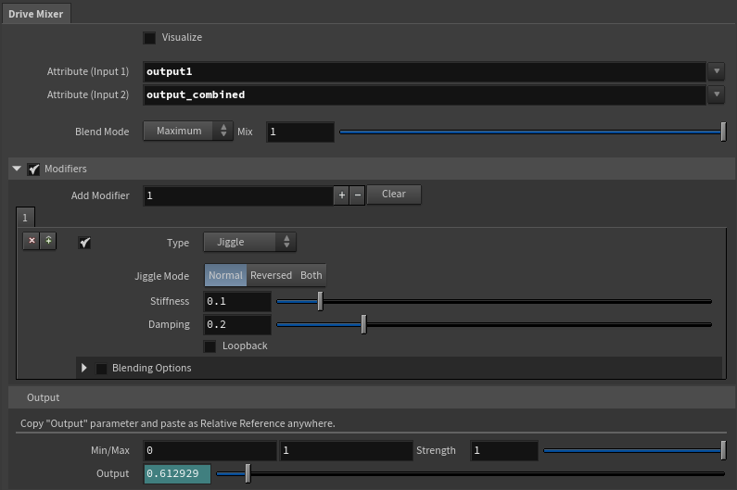Viewport: 737px width, 490px height.
Task: Click the Output slider handle
Action: pyautogui.click(x=248, y=473)
